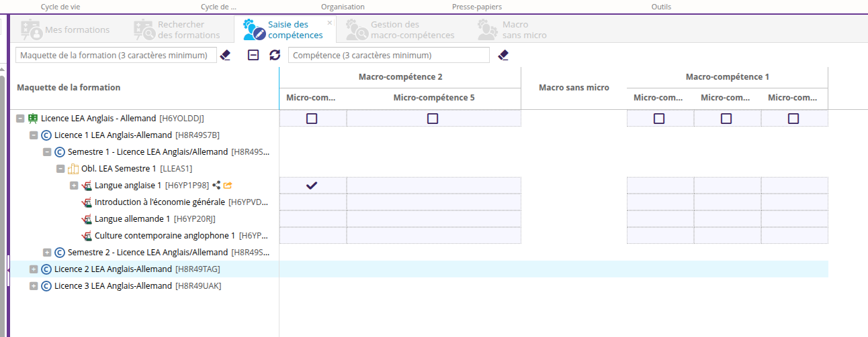Select Langue allemande 1 in the tree

tap(132, 219)
